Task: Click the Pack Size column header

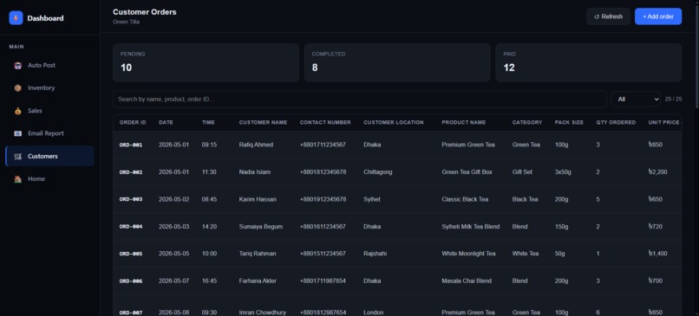Action: point(569,122)
